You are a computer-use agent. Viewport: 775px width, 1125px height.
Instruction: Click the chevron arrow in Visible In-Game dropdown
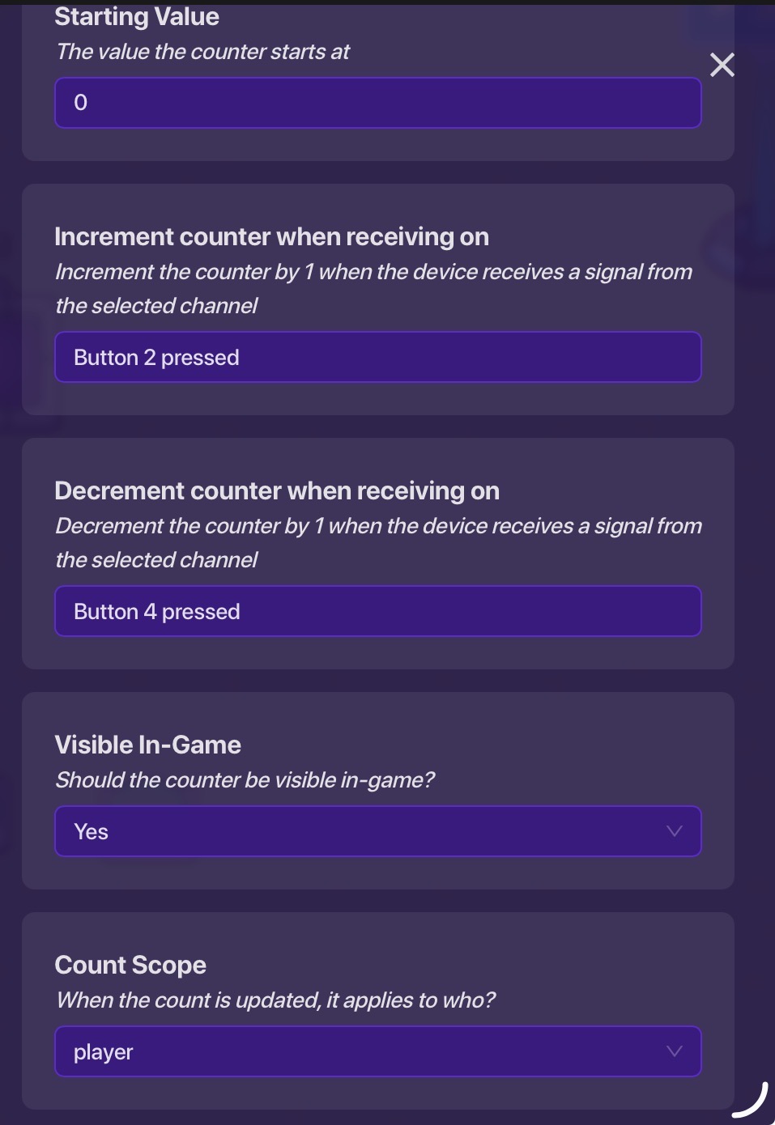[674, 831]
